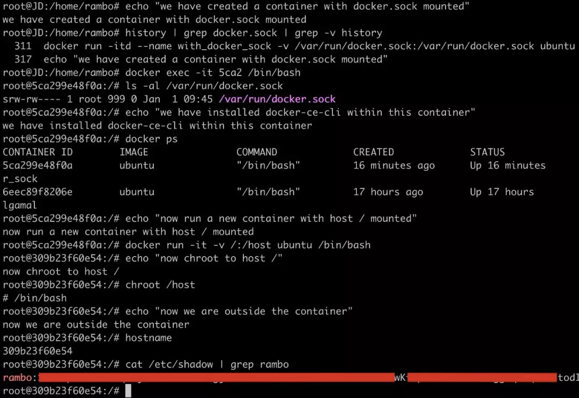The image size is (579, 398).
Task: Click the 'docker exec -it 5ca2 /bin/bash' command
Action: coord(213,72)
